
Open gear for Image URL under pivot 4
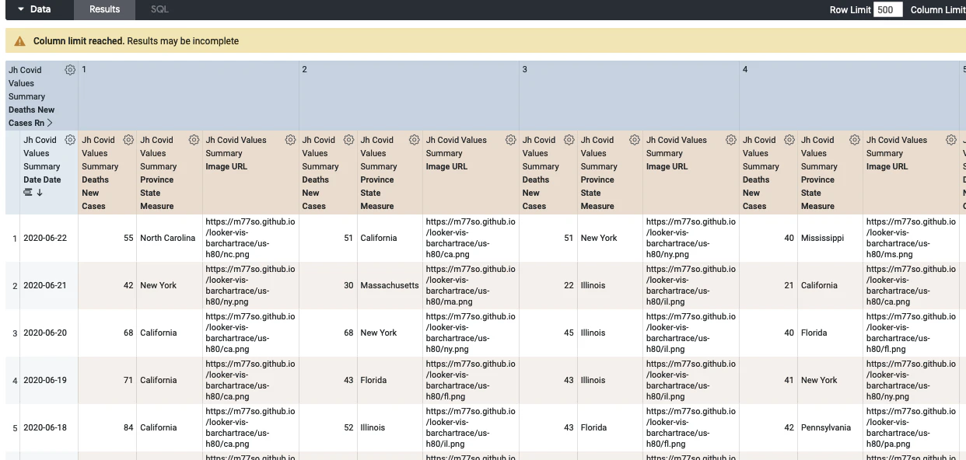(x=950, y=140)
